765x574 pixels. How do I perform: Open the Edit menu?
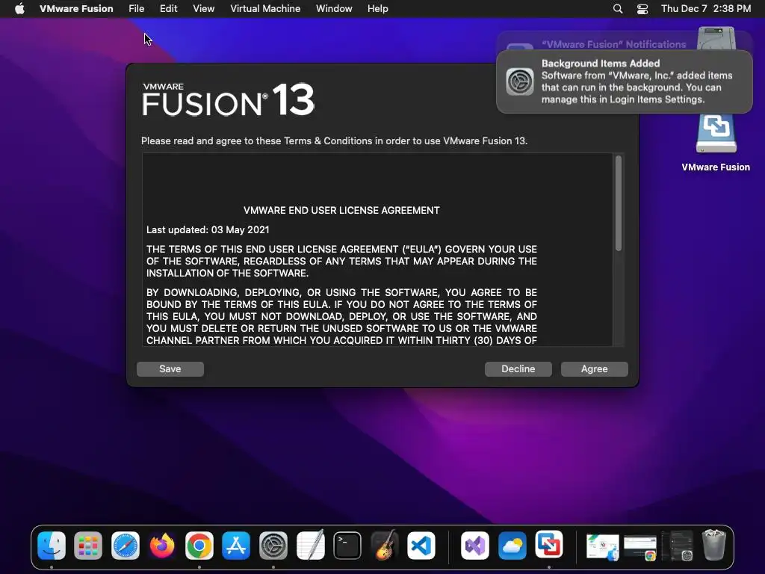point(168,9)
